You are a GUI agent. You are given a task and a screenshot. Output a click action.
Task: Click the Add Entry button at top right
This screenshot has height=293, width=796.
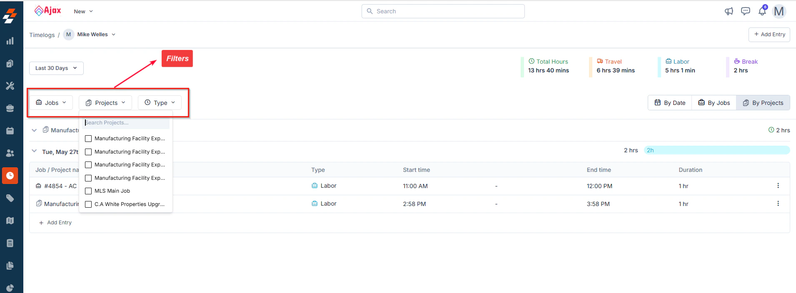(769, 35)
